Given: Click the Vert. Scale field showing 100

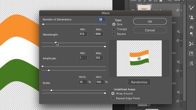Looking at the screenshot, I should (100, 82).
